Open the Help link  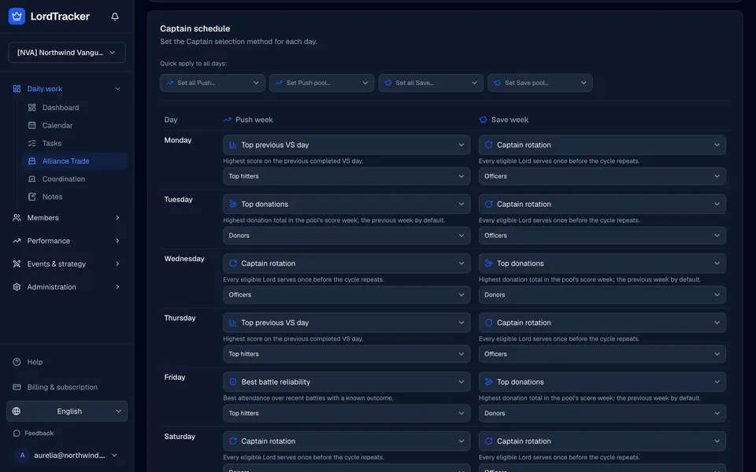(x=66, y=362)
